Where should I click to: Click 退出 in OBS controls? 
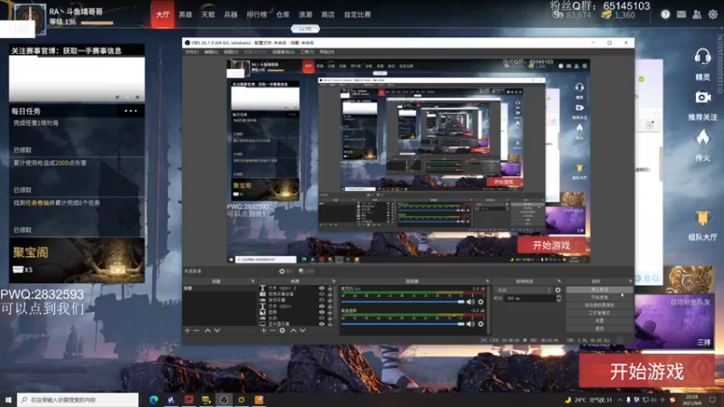[599, 328]
